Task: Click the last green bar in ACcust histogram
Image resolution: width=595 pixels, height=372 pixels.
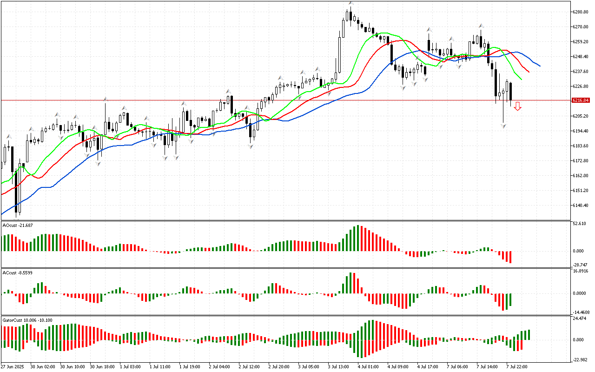Action: click(510, 300)
